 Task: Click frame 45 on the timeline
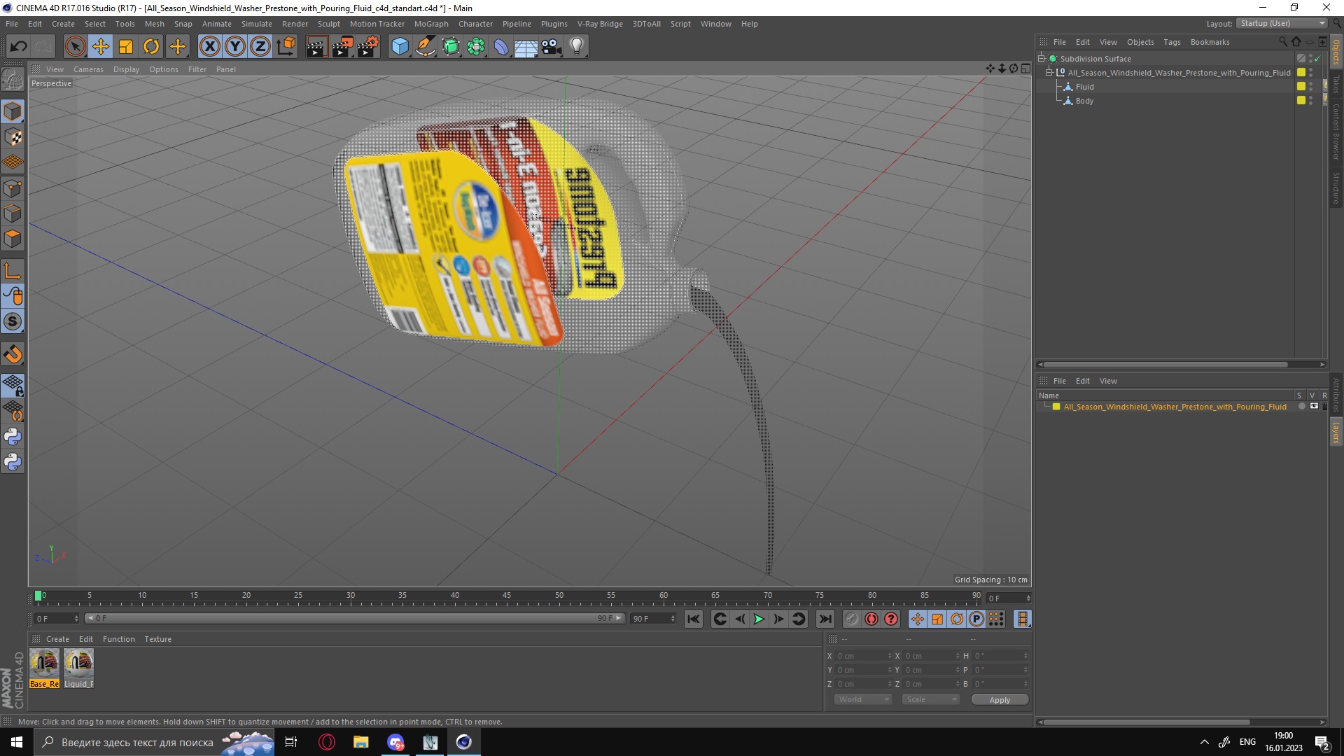click(x=507, y=597)
